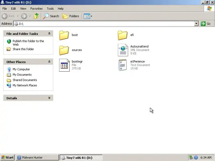Click the Share this folder icon

point(9,49)
